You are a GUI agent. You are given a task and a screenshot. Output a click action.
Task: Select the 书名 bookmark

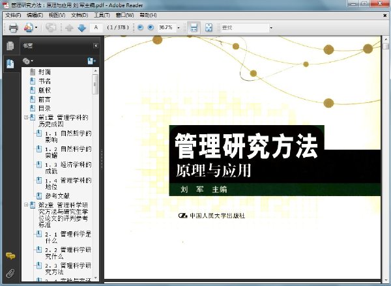tap(44, 81)
